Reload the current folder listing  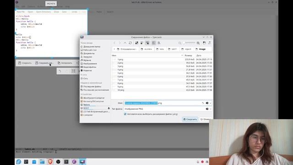click(x=130, y=43)
